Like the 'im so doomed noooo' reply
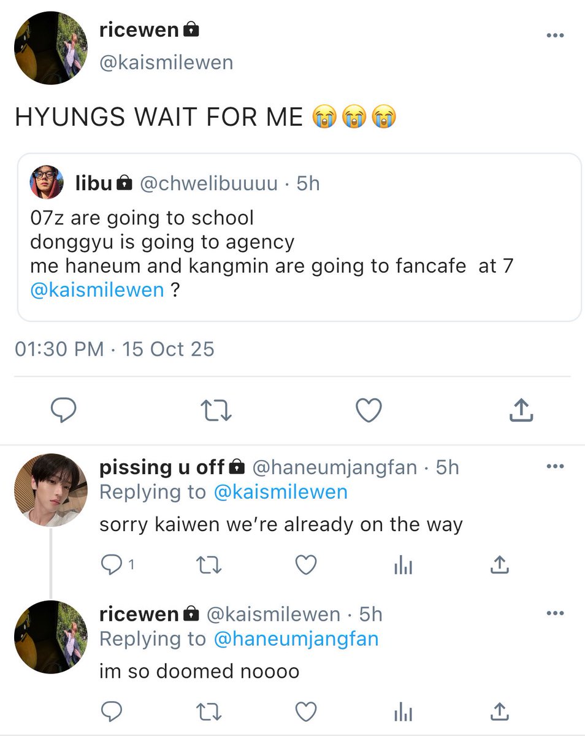The height and width of the screenshot is (736, 585). [x=306, y=711]
